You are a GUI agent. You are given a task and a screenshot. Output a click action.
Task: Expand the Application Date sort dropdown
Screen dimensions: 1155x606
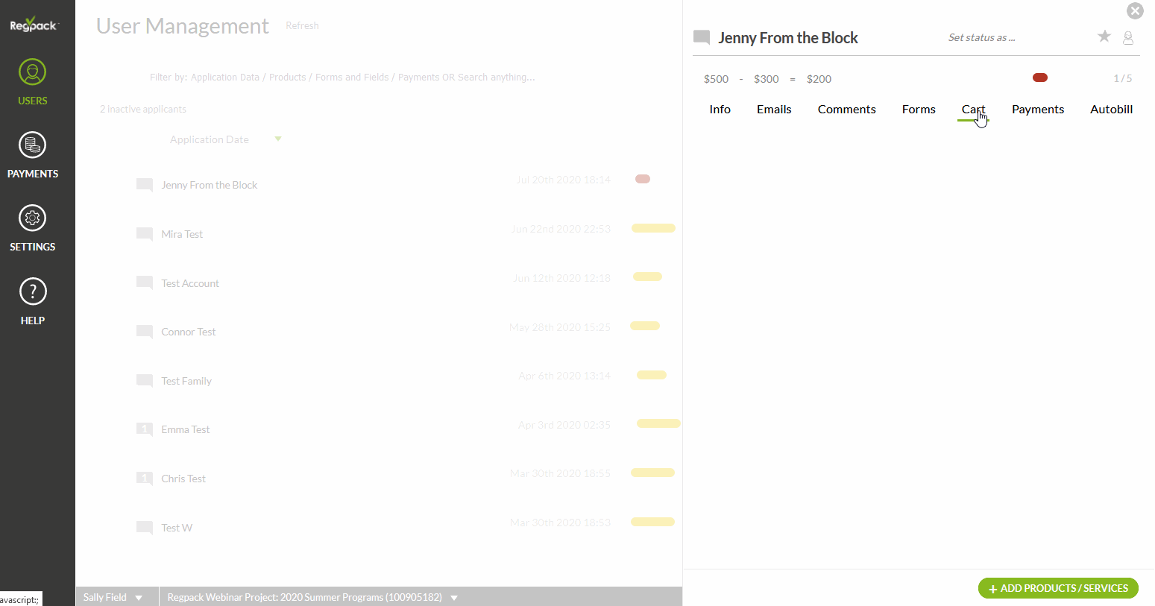coord(277,139)
